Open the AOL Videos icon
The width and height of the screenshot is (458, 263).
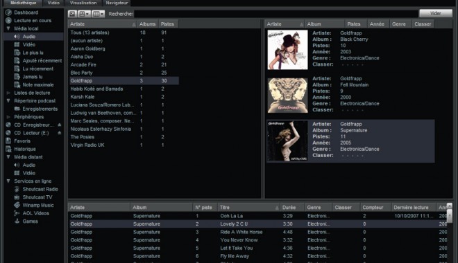pos(17,213)
